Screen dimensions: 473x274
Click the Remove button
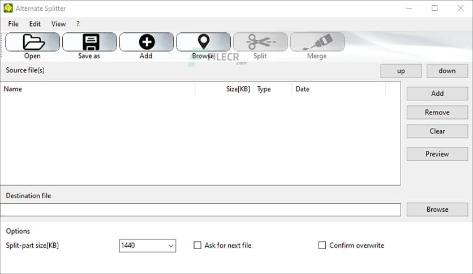[x=437, y=113]
